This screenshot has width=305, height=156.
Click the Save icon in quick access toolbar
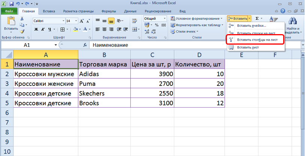tap(10, 3)
